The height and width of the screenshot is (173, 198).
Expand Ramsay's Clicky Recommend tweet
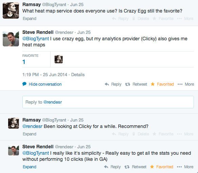coord(29,134)
